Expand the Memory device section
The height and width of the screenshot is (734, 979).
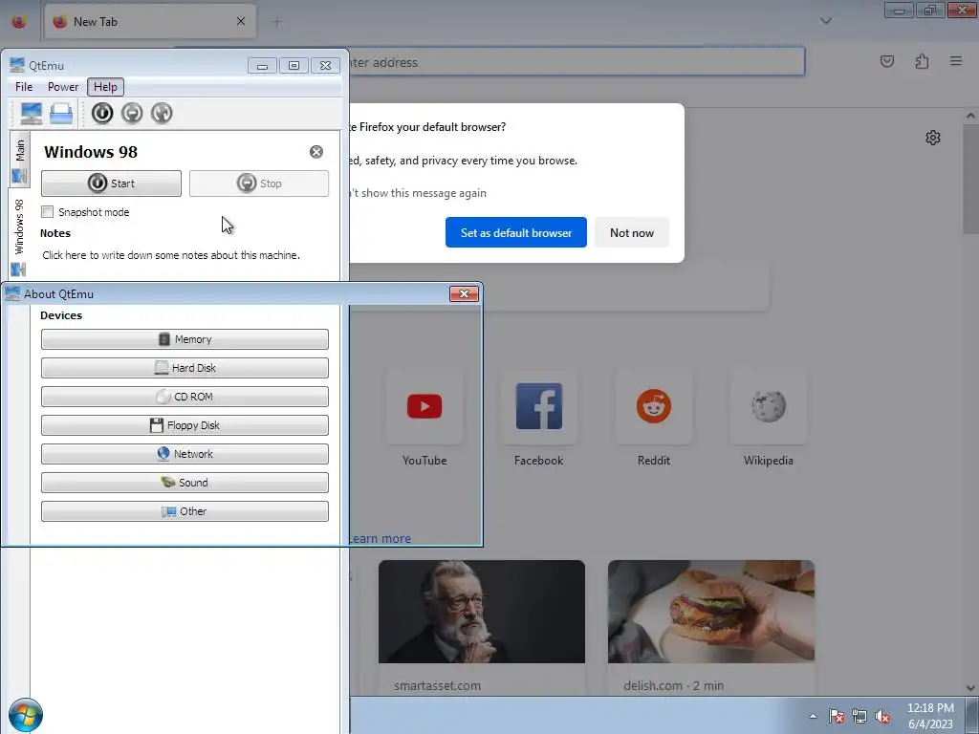[x=185, y=339]
